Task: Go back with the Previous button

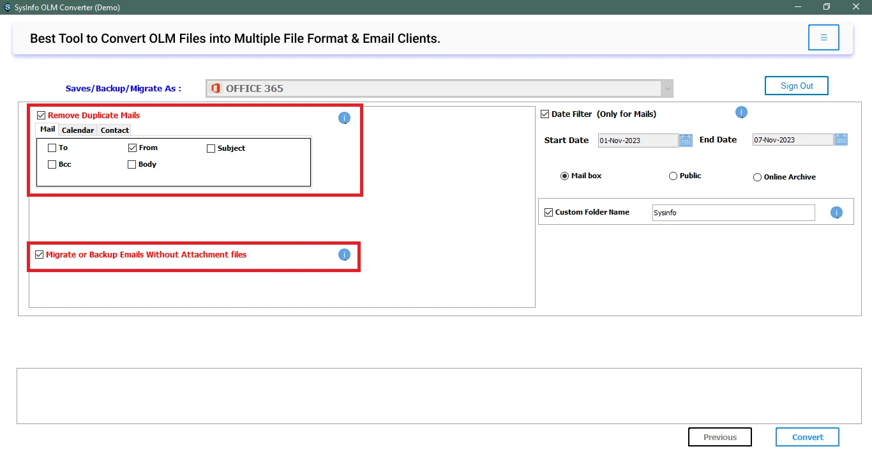Action: point(719,437)
